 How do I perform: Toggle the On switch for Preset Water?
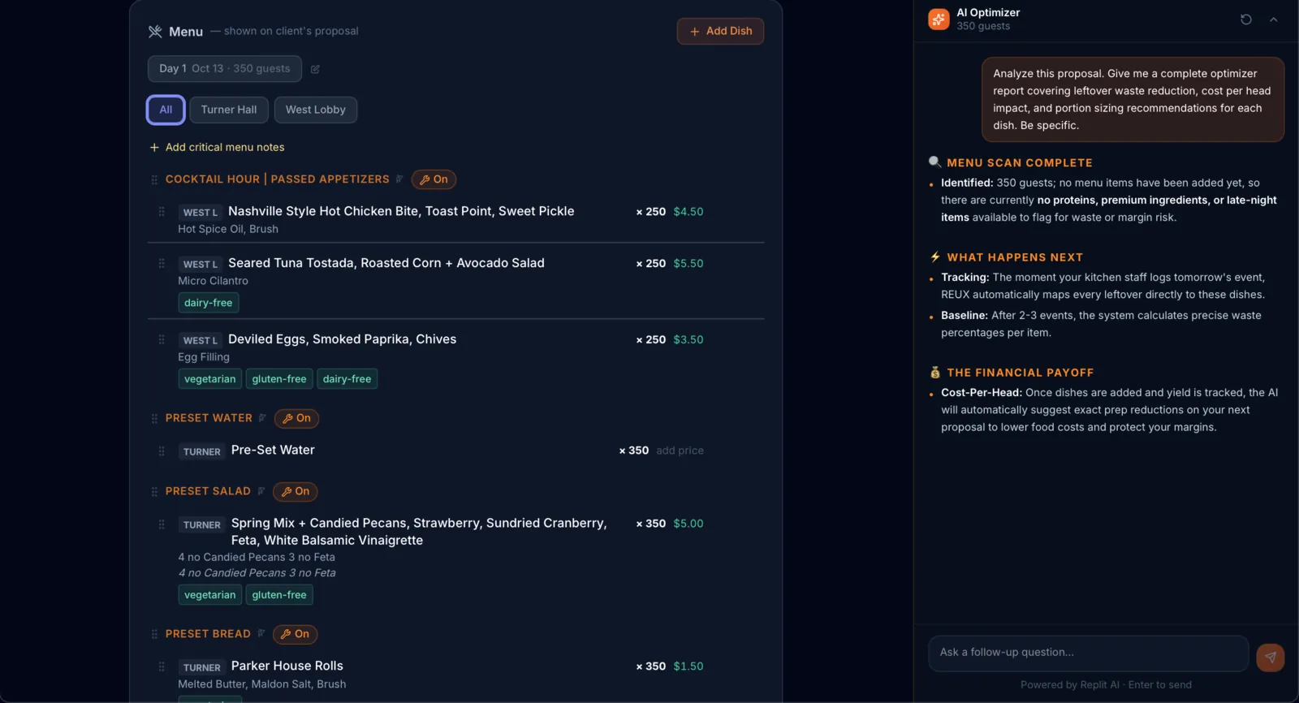click(x=296, y=418)
